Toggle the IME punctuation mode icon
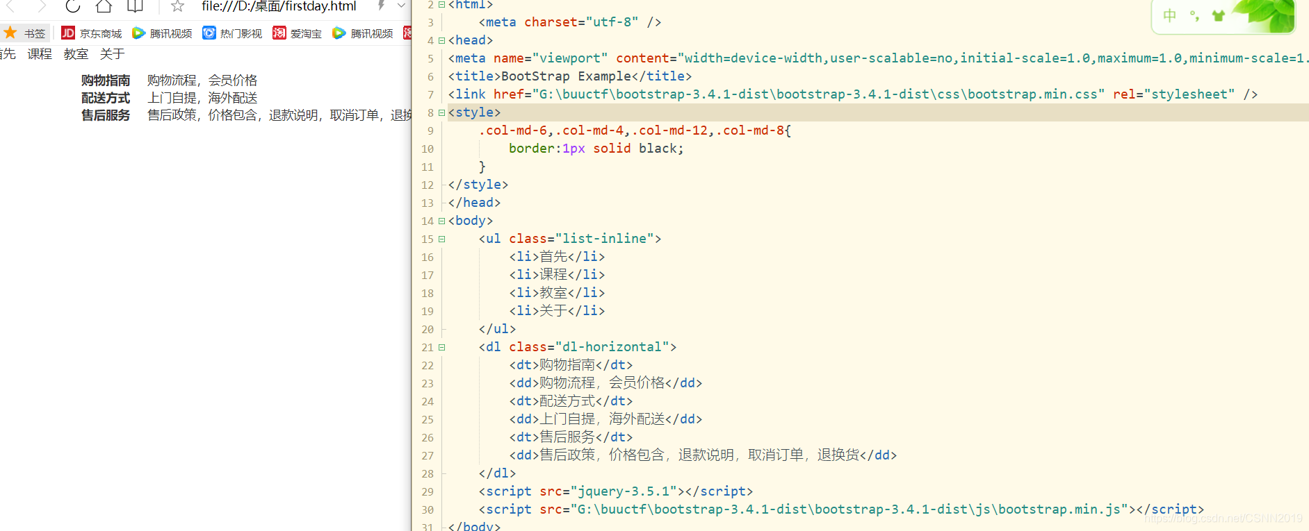1309x531 pixels. click(1194, 15)
